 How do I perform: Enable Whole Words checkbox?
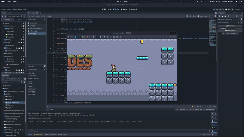pos(209,110)
